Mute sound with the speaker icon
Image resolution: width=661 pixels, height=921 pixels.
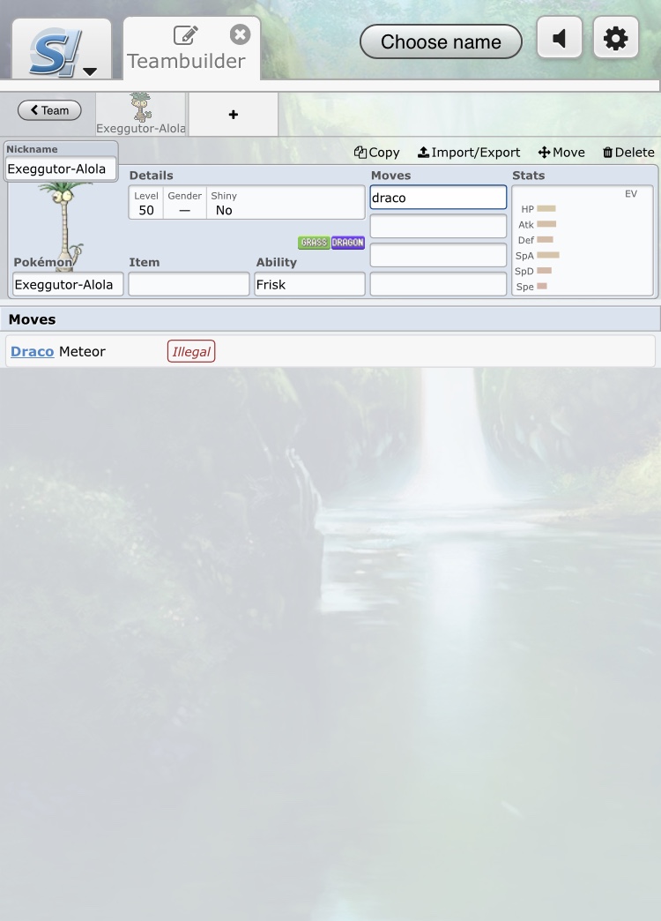559,39
